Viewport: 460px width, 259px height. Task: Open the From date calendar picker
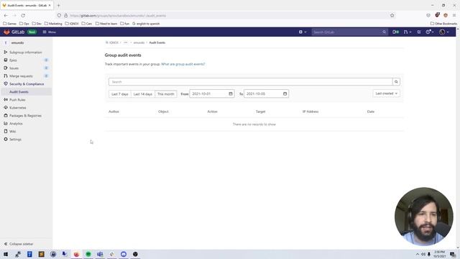click(231, 94)
